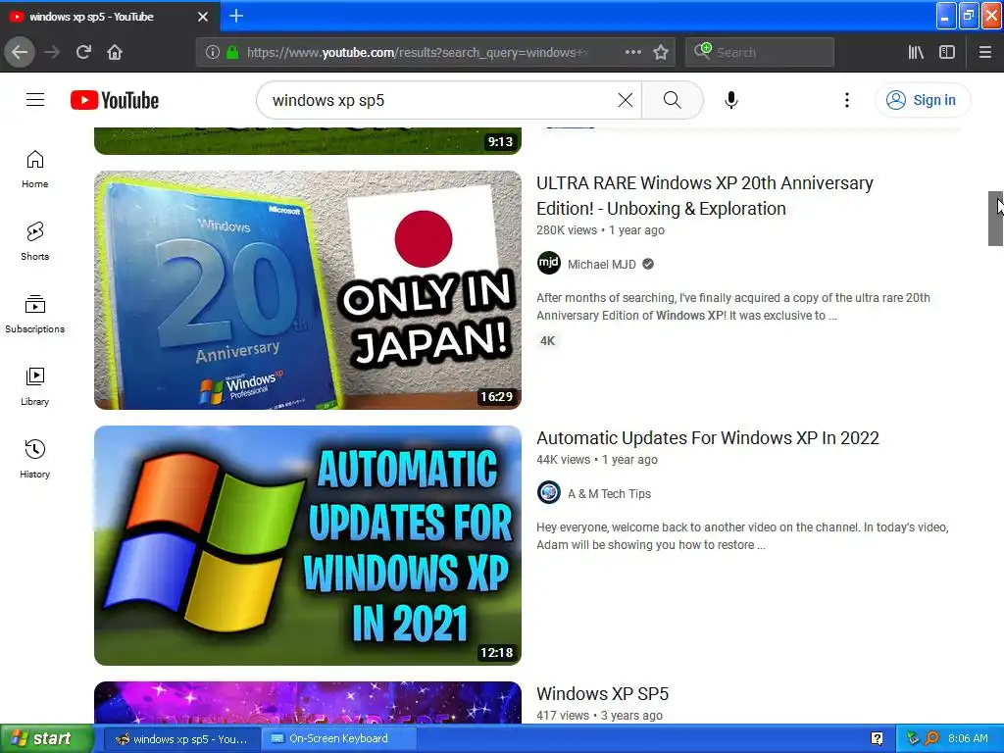This screenshot has height=753, width=1004.
Task: Close the 'windows xp sp5 - YouTube' tab
Action: [202, 17]
